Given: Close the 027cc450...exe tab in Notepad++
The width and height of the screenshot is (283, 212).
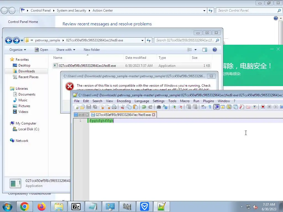Looking at the screenshot, I should [x=153, y=115].
